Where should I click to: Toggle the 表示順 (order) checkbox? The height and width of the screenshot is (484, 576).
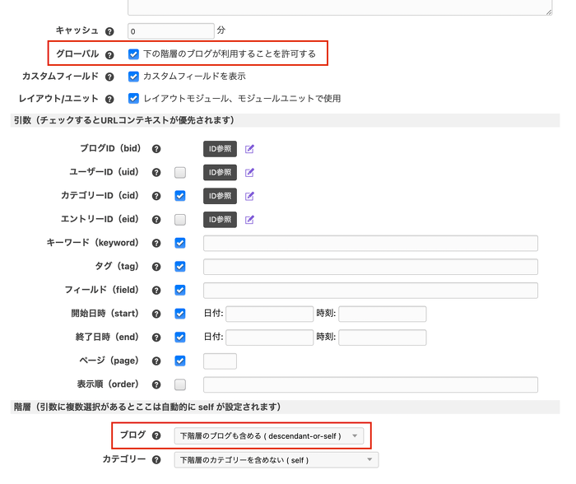point(180,384)
